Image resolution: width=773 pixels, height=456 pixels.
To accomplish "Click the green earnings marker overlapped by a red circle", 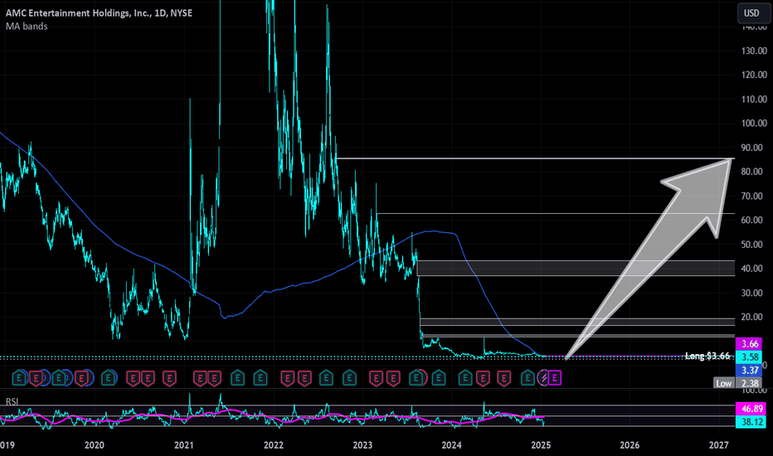I will pos(416,378).
